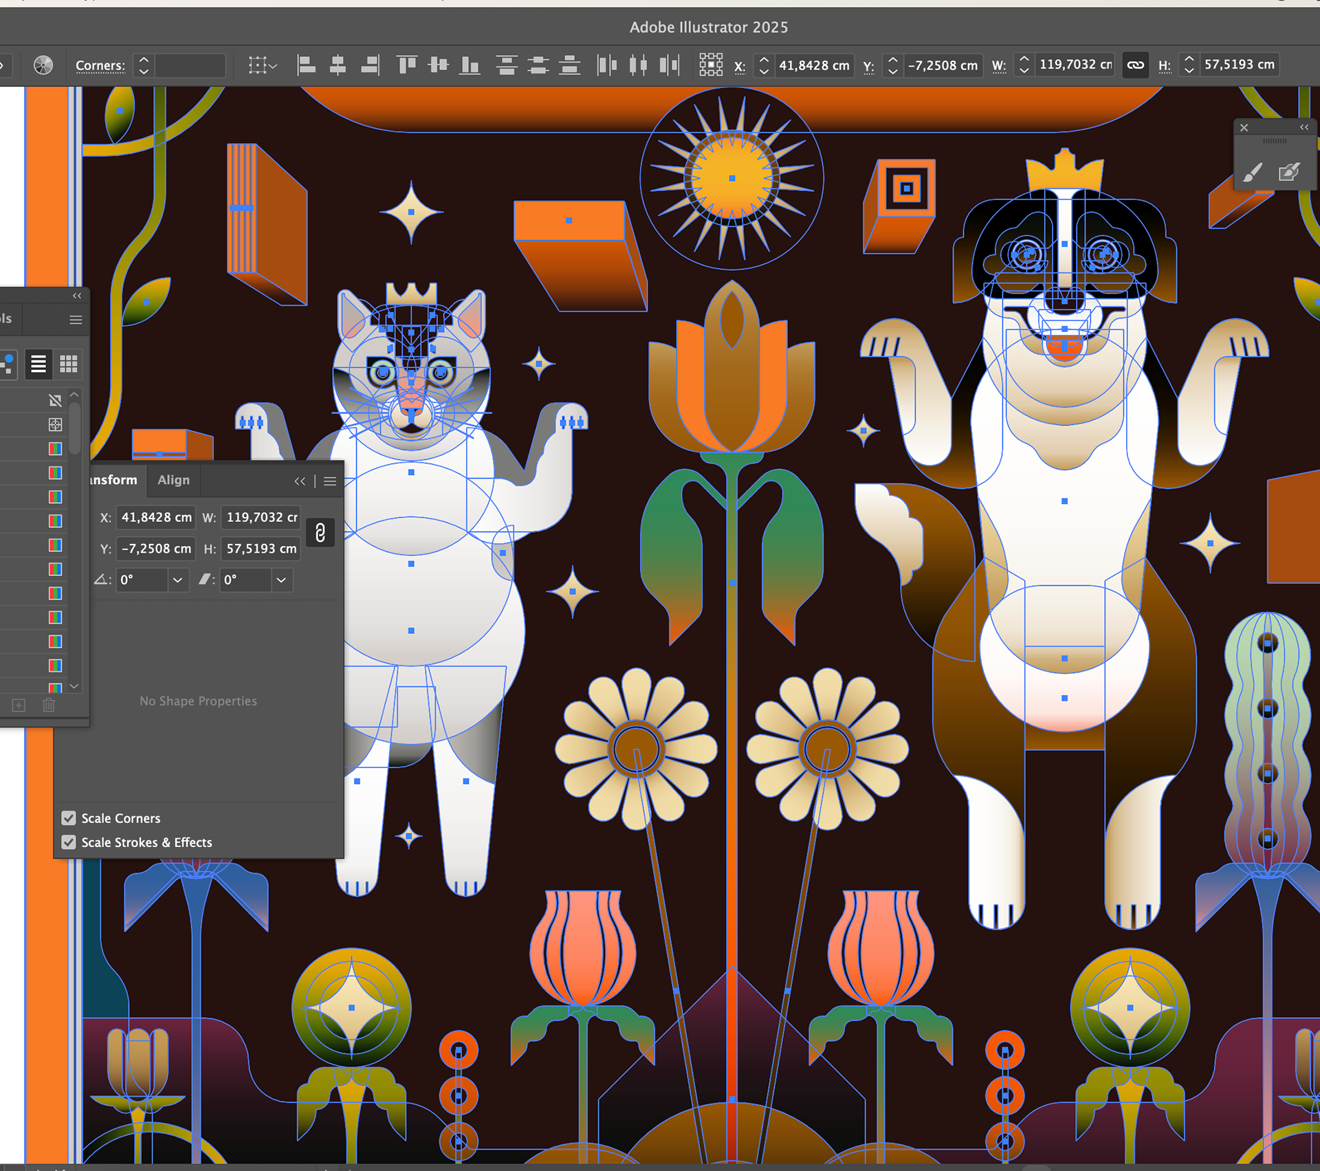Image resolution: width=1320 pixels, height=1171 pixels.
Task: Uncheck Scale Strokes & Effects checkbox
Action: point(69,842)
